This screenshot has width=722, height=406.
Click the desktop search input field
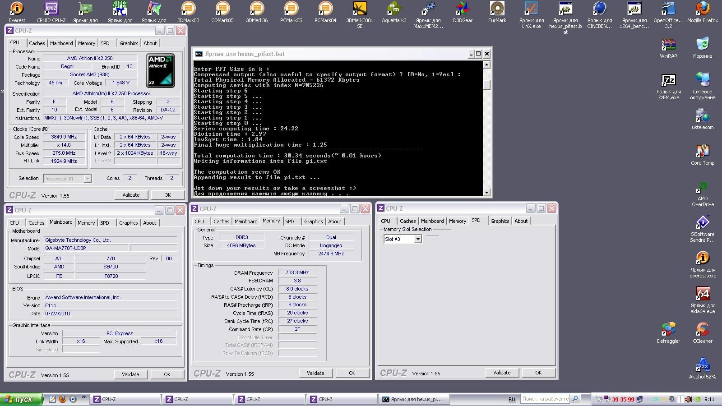point(545,399)
